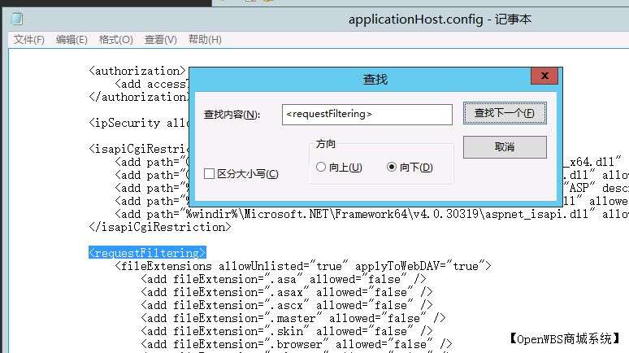Select the 向上 direction radio button
Screen dimensions: 629x353
tap(321, 168)
